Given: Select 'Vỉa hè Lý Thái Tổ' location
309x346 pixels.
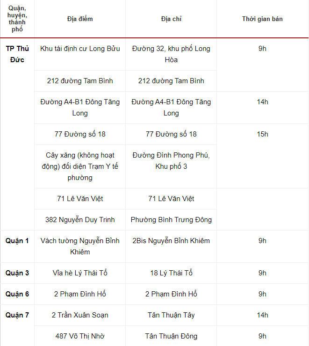Looking at the screenshot, I should click(80, 273).
